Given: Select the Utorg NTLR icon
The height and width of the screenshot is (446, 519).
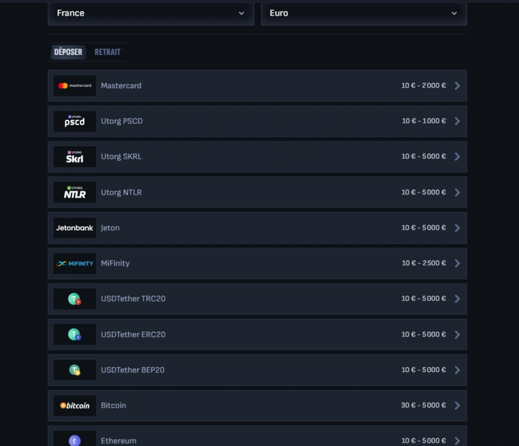Looking at the screenshot, I should coord(73,192).
